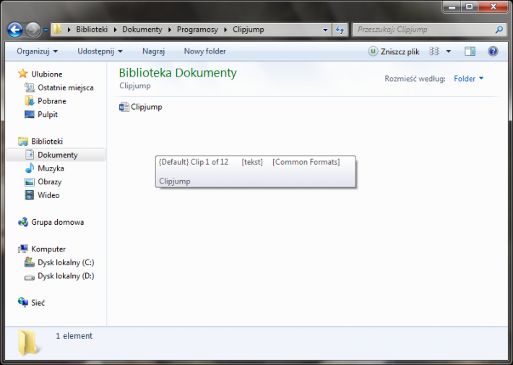Click the Biblioteka Dokumenty heading

(x=178, y=73)
